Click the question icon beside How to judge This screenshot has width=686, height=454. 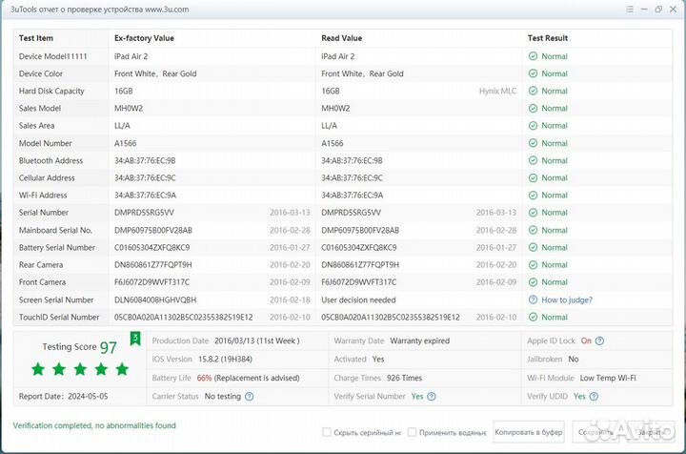click(x=534, y=299)
